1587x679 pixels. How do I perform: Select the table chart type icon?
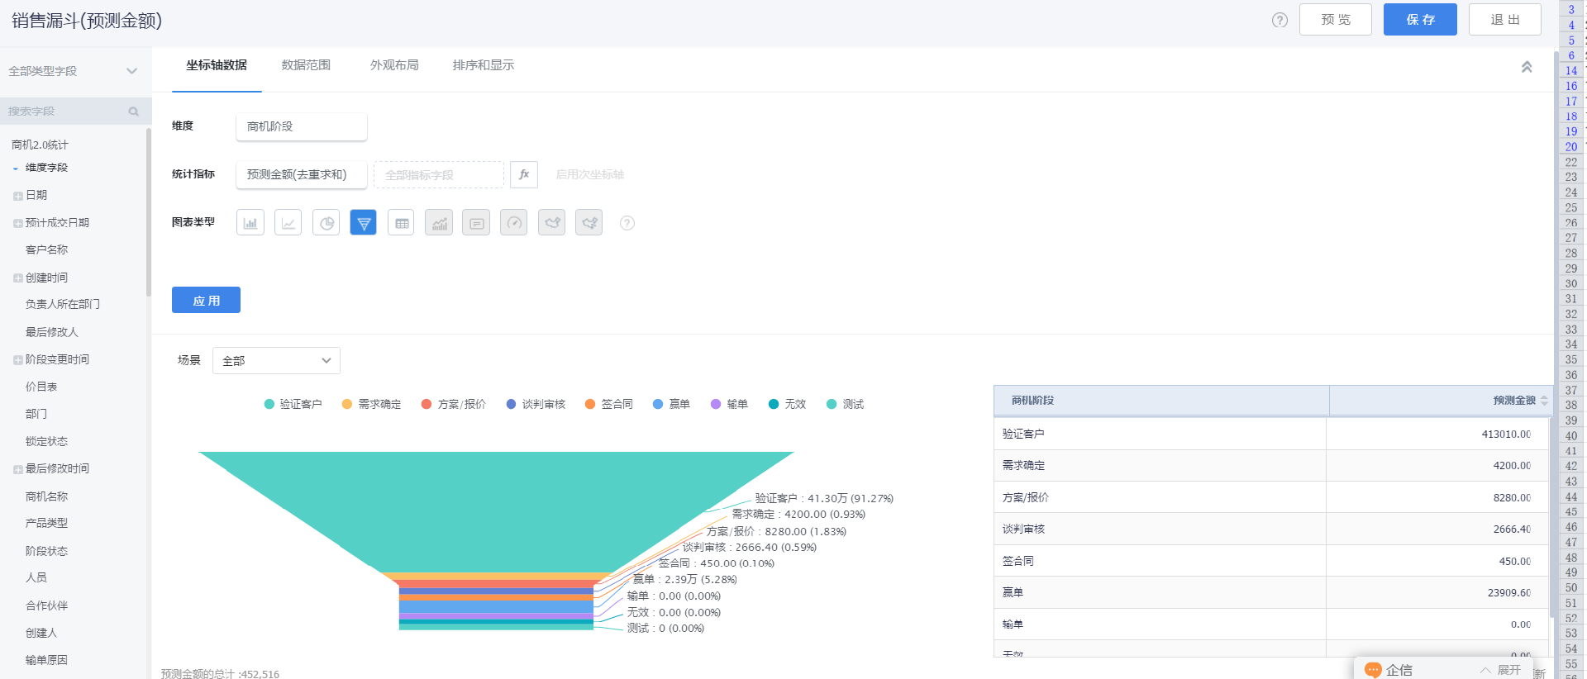402,222
